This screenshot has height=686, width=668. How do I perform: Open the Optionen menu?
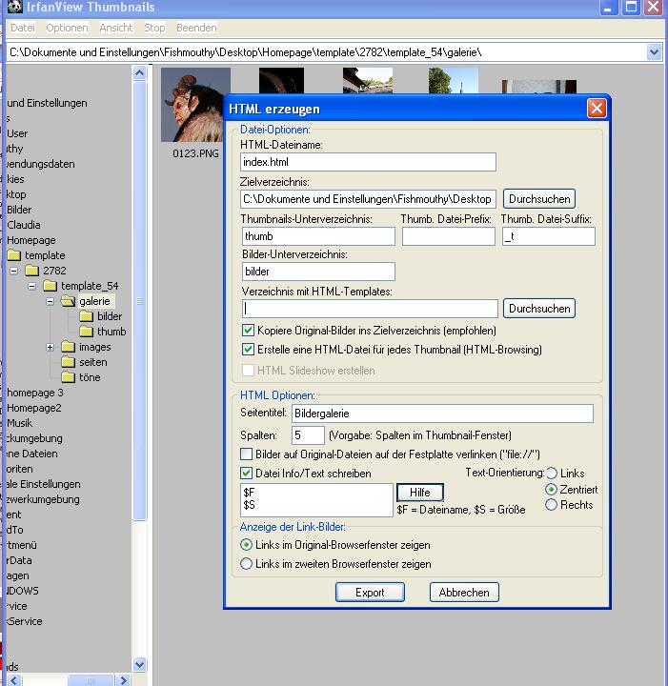67,28
